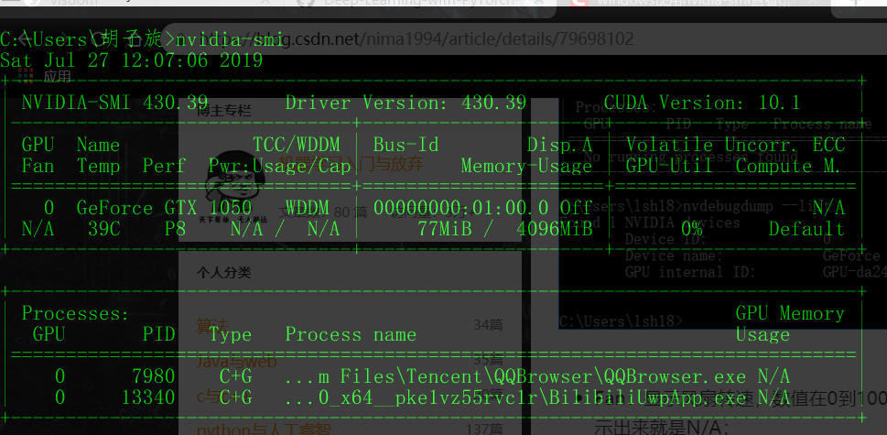
Task: Click the GPU Memory Usage column header
Action: (x=790, y=323)
